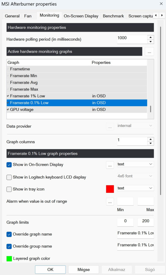Decrease the graph columns spinner value
The height and width of the screenshot is (275, 166).
(151, 143)
